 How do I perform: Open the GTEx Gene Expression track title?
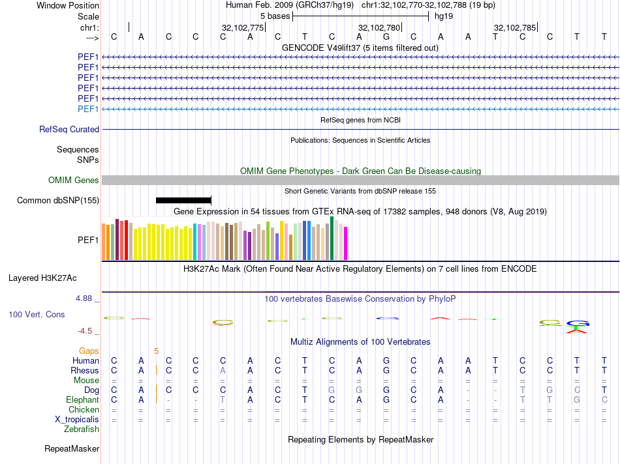coord(360,212)
